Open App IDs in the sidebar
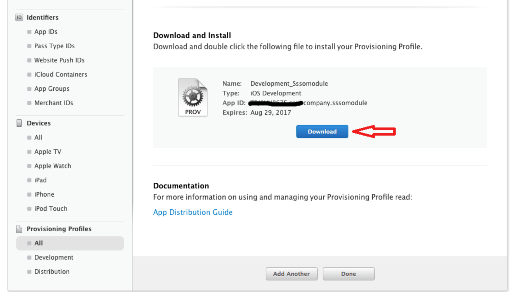This screenshot has width=512, height=297. tap(46, 32)
